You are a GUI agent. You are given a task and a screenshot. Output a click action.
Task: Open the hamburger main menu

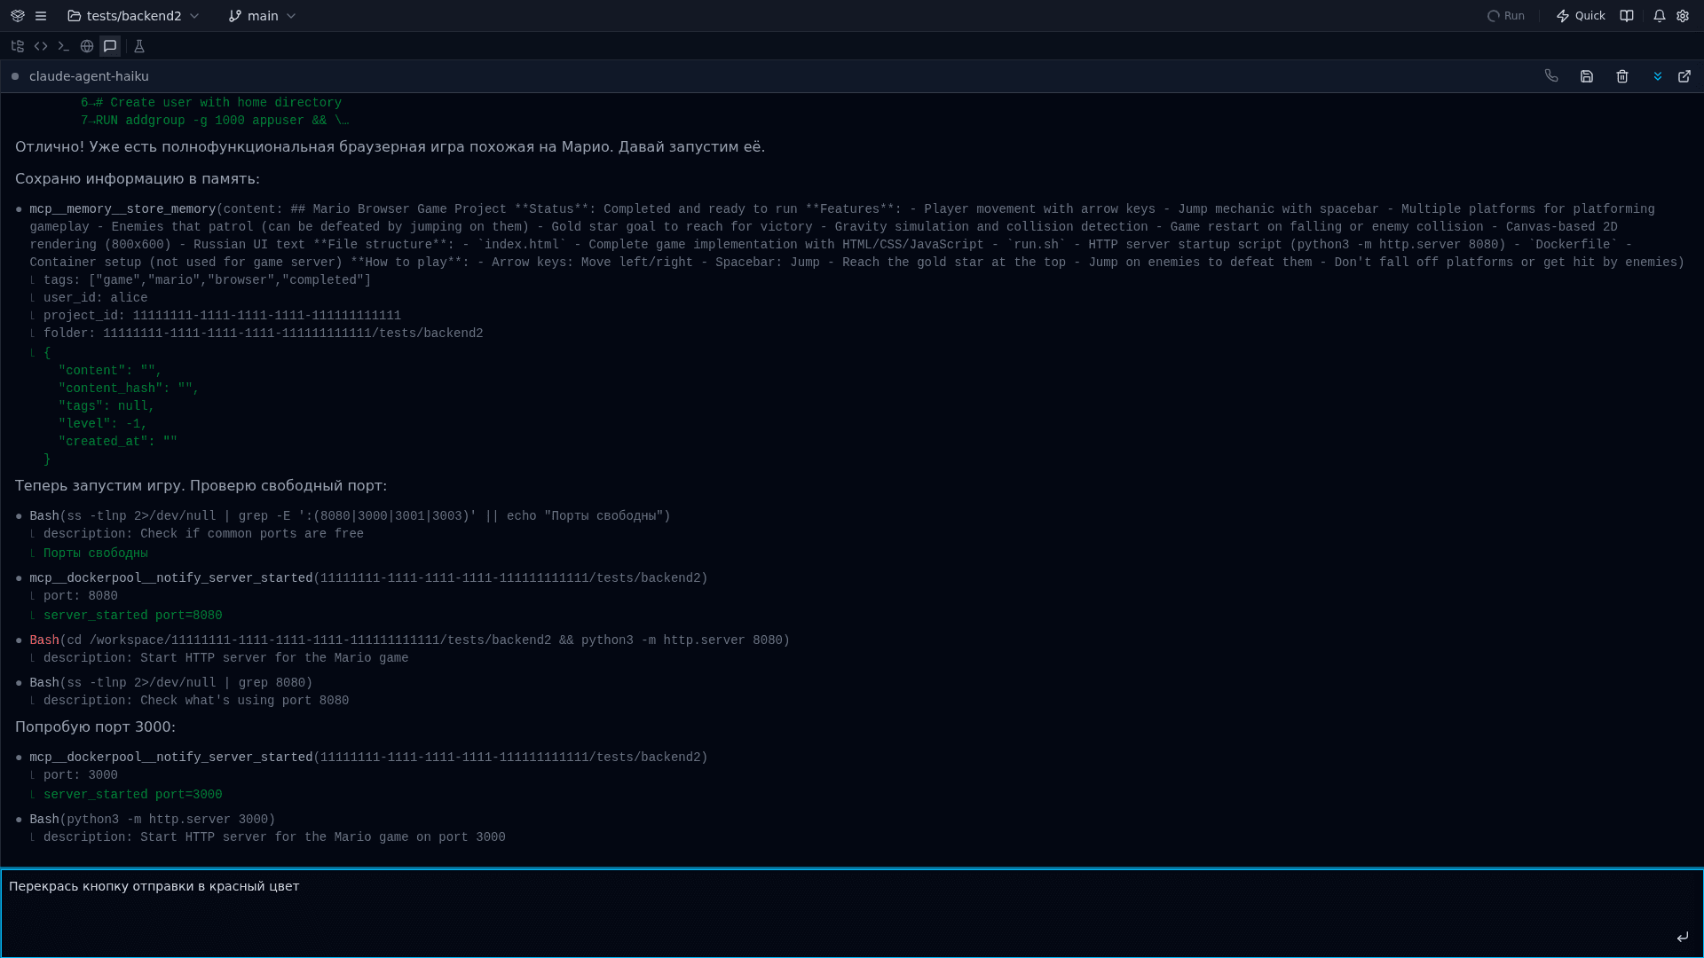(41, 16)
